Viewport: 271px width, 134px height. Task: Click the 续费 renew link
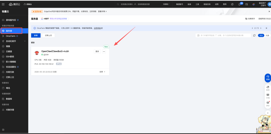[102, 72]
